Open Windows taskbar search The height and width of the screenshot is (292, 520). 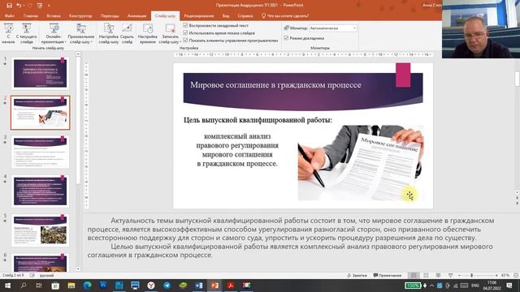coord(24,286)
